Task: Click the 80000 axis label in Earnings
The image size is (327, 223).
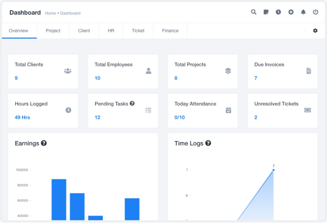Action: click(23, 185)
